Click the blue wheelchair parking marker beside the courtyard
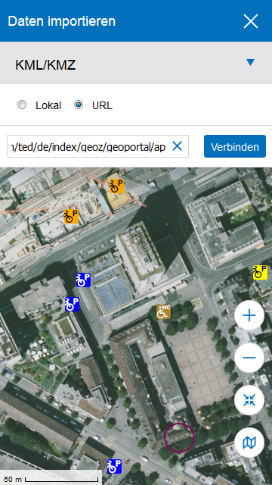 [x=72, y=304]
